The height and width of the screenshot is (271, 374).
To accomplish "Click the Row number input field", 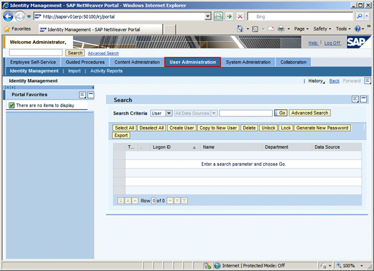I will tap(154, 201).
